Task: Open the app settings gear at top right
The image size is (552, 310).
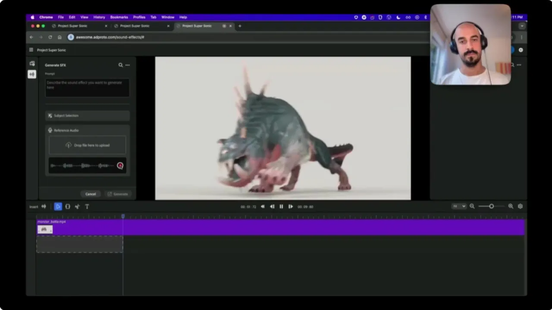Action: click(521, 50)
